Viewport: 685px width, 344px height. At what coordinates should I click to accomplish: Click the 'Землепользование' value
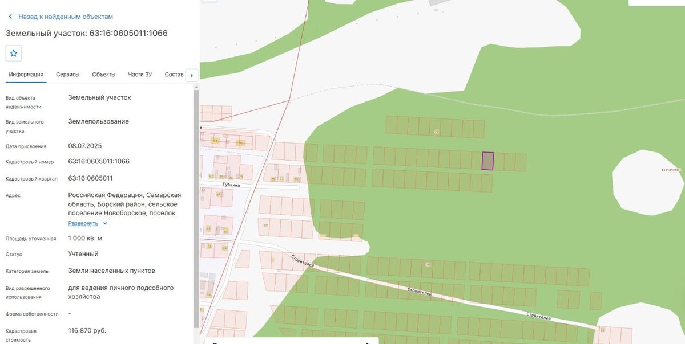(99, 121)
